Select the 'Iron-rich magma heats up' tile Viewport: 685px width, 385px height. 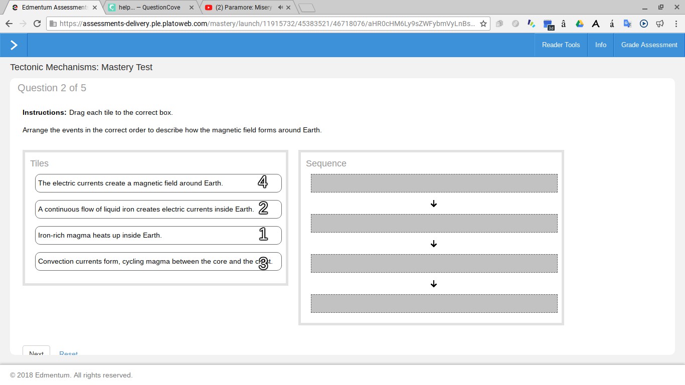pyautogui.click(x=158, y=235)
